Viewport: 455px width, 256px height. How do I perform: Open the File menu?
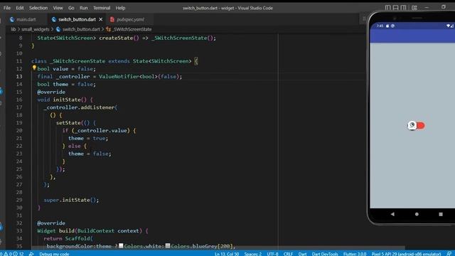[7, 8]
